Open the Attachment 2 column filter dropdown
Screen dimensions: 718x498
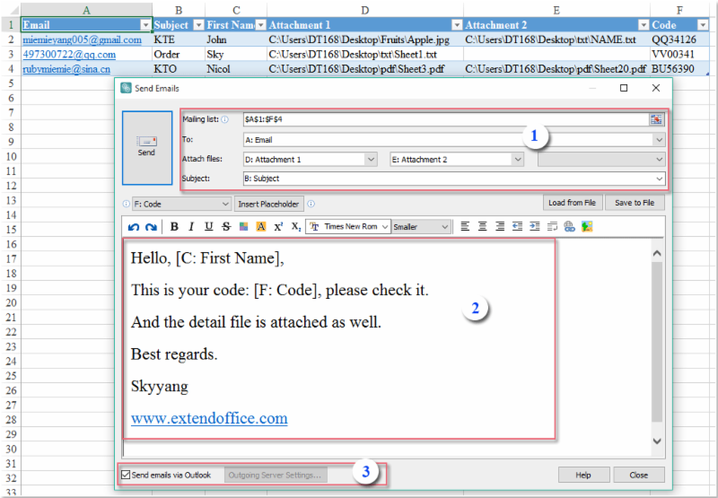[x=644, y=25]
